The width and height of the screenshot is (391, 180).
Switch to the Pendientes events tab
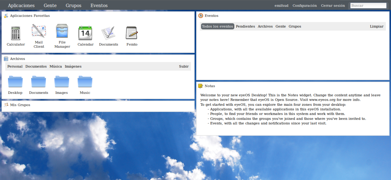245,26
